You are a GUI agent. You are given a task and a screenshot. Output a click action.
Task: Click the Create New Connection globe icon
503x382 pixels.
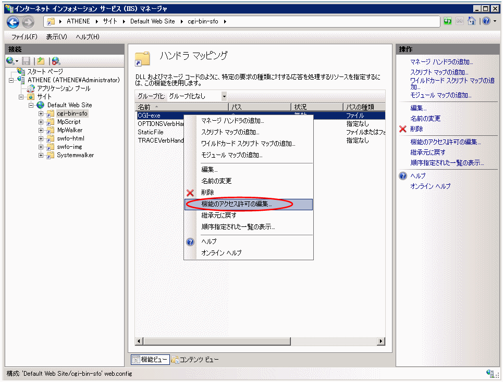tap(10, 61)
